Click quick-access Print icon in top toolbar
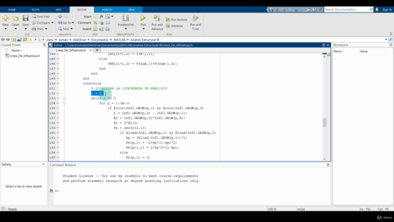Image resolution: width=394 pixels, height=222 pixels. (x=308, y=10)
